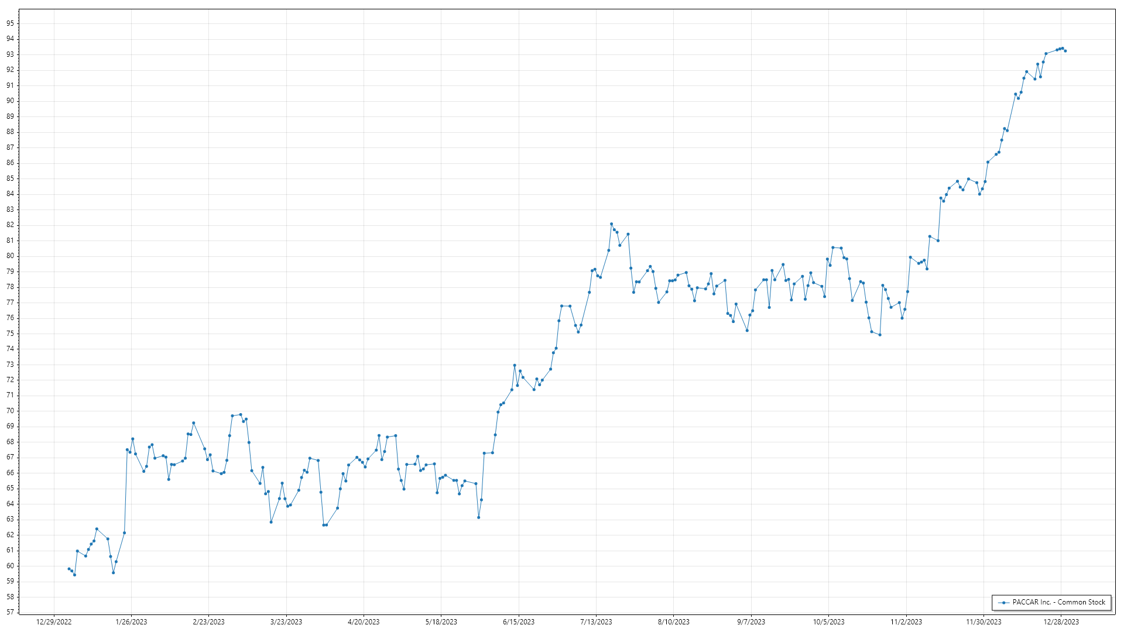
Task: Select the 80 label on the price axis
Action: [10, 256]
